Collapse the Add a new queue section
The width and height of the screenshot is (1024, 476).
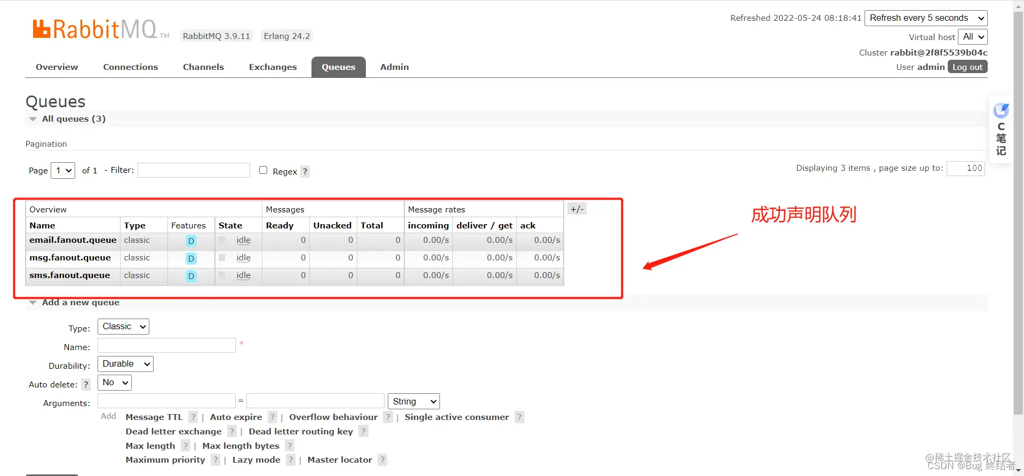[74, 303]
